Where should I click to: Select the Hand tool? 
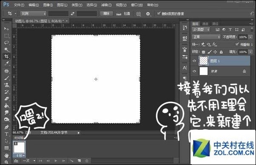click(x=6, y=155)
